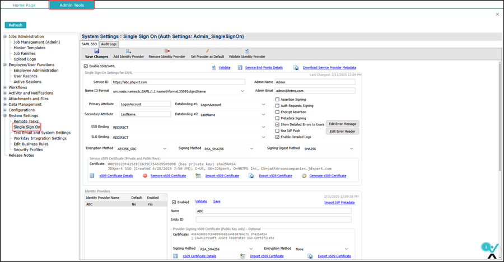Click the Remove Identity Provider icon

[x=167, y=51]
